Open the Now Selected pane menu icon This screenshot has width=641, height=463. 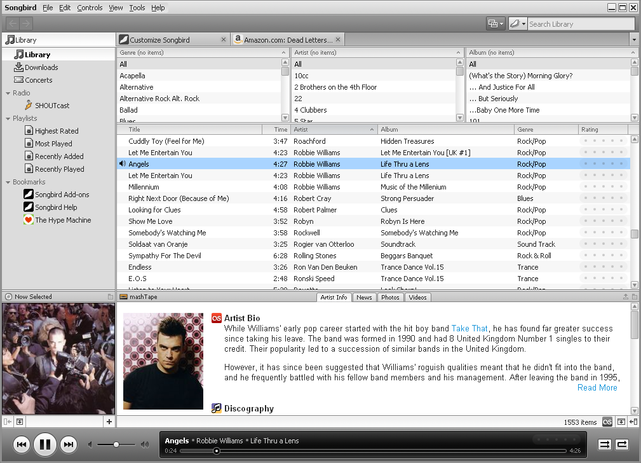(111, 297)
